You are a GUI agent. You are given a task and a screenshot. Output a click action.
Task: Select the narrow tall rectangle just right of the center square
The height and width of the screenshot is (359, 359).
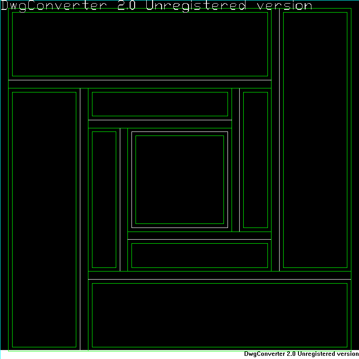[x=255, y=160]
